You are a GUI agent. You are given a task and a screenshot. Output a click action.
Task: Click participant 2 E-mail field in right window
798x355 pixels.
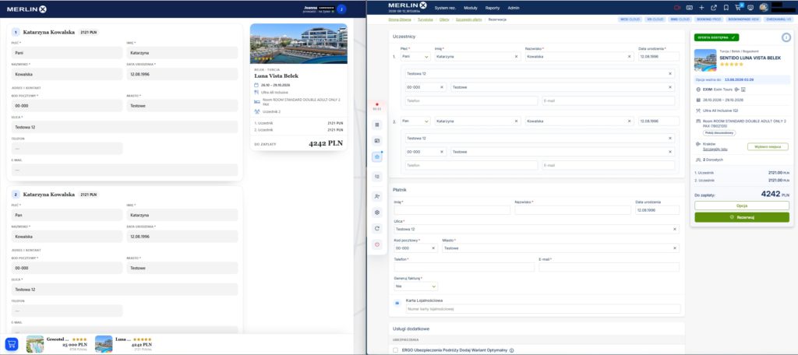click(608, 165)
